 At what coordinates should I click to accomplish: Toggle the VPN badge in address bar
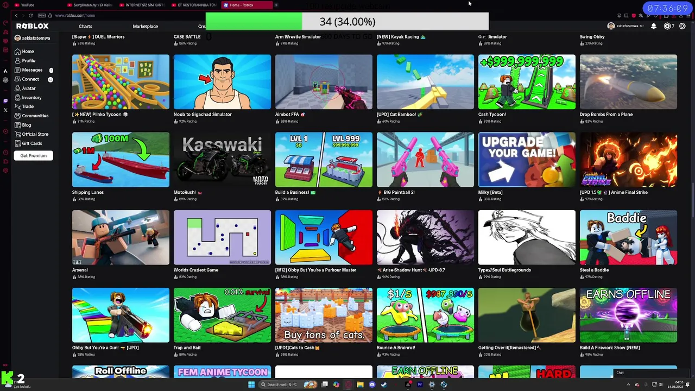point(41,15)
